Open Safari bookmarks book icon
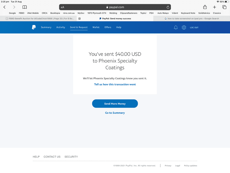Screen dimensions: 230x173 pos(25,7)
